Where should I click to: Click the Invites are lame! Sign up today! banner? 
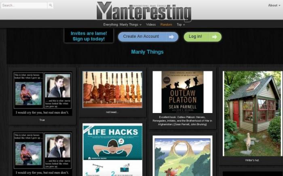click(89, 36)
